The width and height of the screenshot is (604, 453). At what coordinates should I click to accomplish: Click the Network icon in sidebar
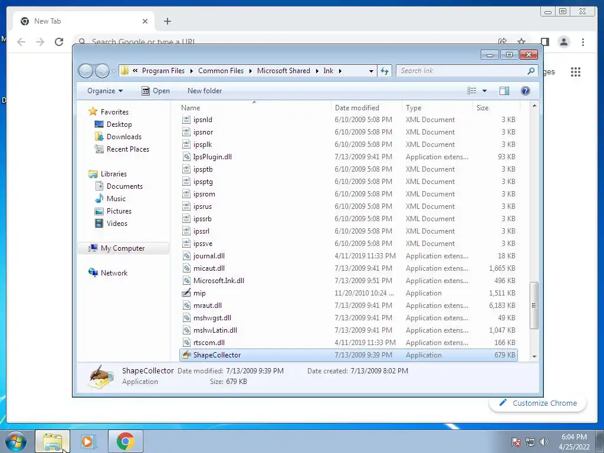tap(93, 273)
